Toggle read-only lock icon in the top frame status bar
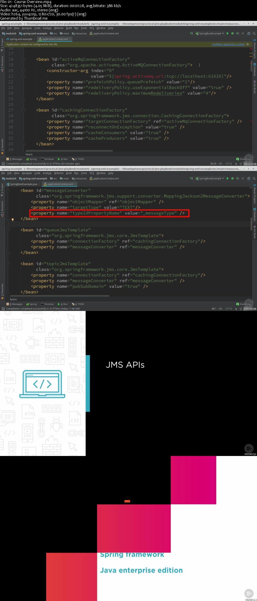 tap(236, 164)
